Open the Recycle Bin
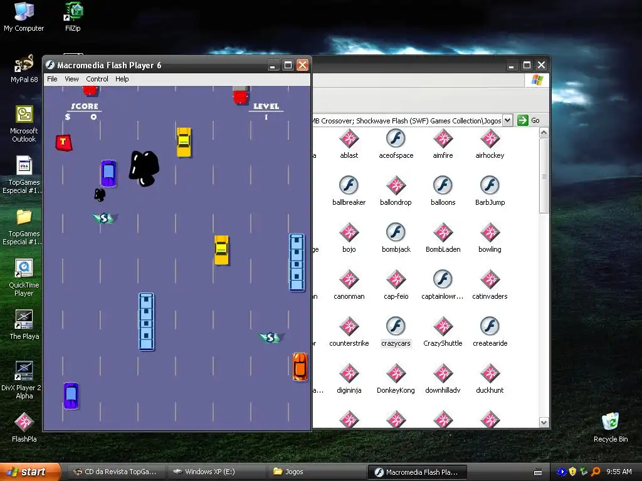The width and height of the screenshot is (642, 481). coord(611,428)
